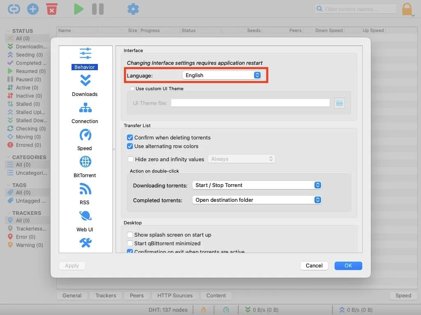Open the BitTorrent settings section

tap(85, 167)
